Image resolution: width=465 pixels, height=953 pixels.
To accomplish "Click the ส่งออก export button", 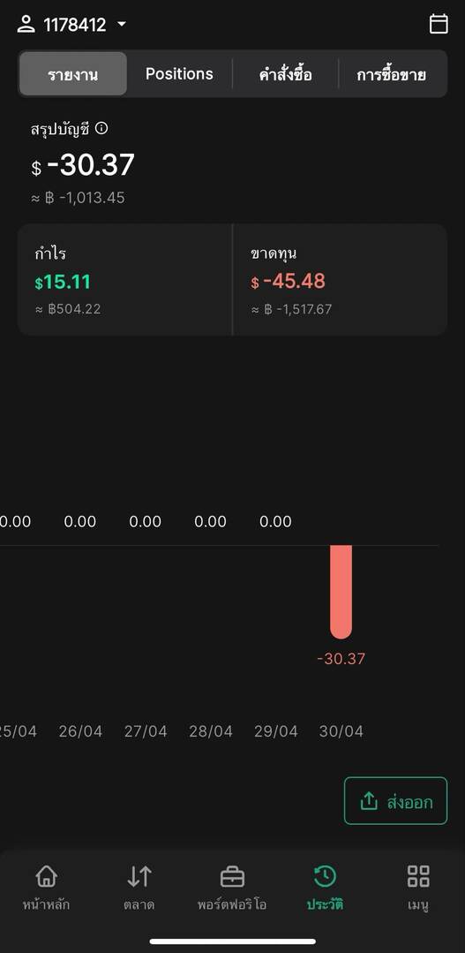I will (x=396, y=801).
